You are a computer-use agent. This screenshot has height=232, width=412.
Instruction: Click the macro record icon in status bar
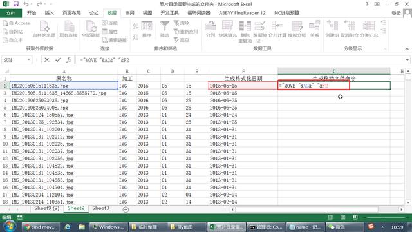[x=20, y=217]
